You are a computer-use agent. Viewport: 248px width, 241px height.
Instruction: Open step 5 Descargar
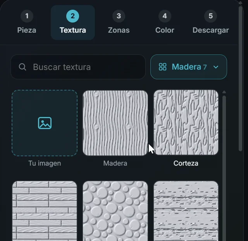point(210,22)
